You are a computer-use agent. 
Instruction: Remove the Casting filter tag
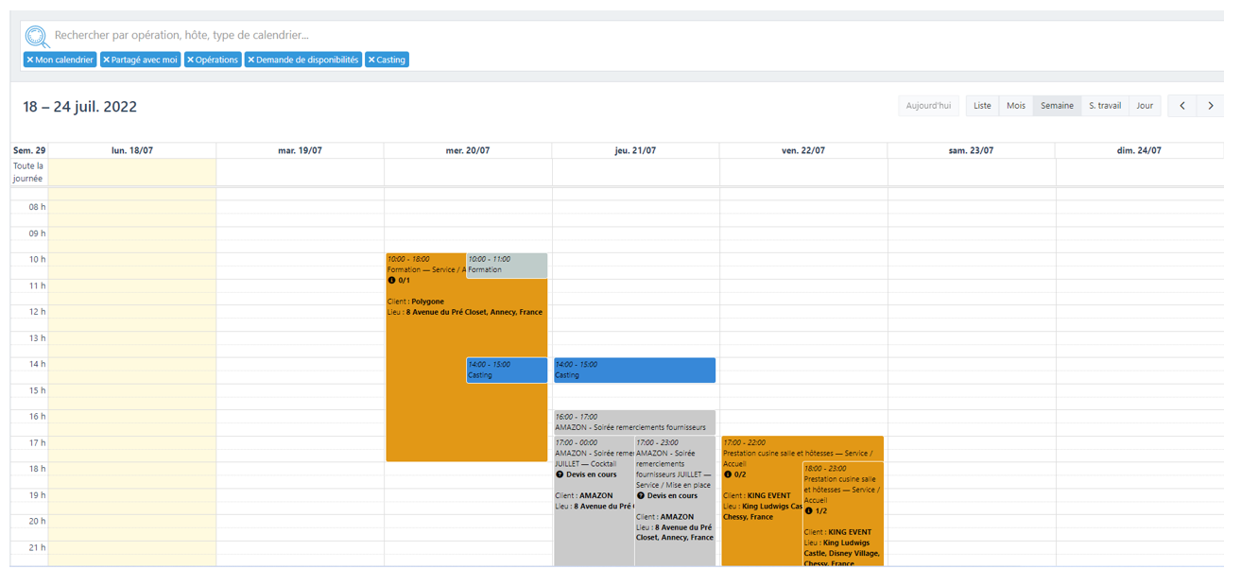[x=372, y=60]
